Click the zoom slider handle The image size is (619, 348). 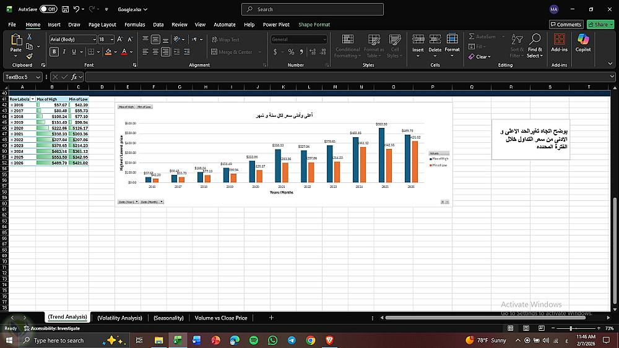tap(571, 328)
